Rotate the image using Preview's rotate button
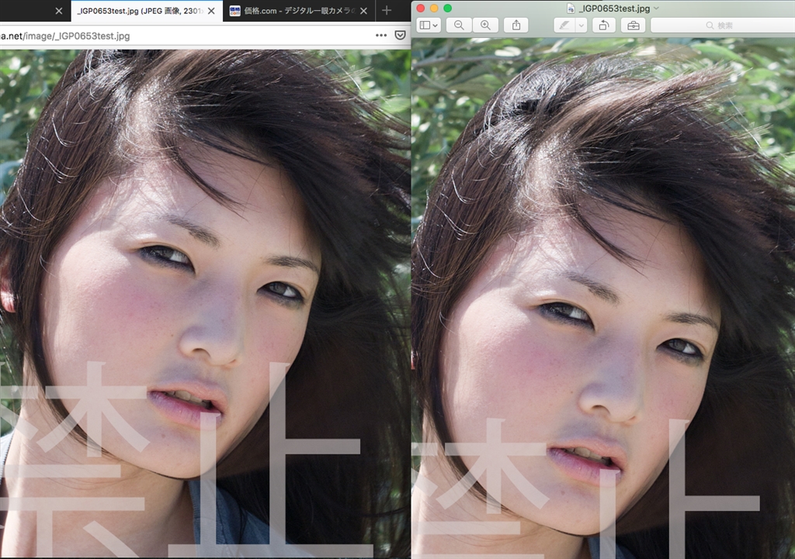795x559 pixels. 604,26
